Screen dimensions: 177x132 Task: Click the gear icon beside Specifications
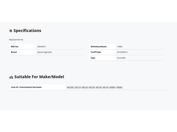tap(11, 31)
